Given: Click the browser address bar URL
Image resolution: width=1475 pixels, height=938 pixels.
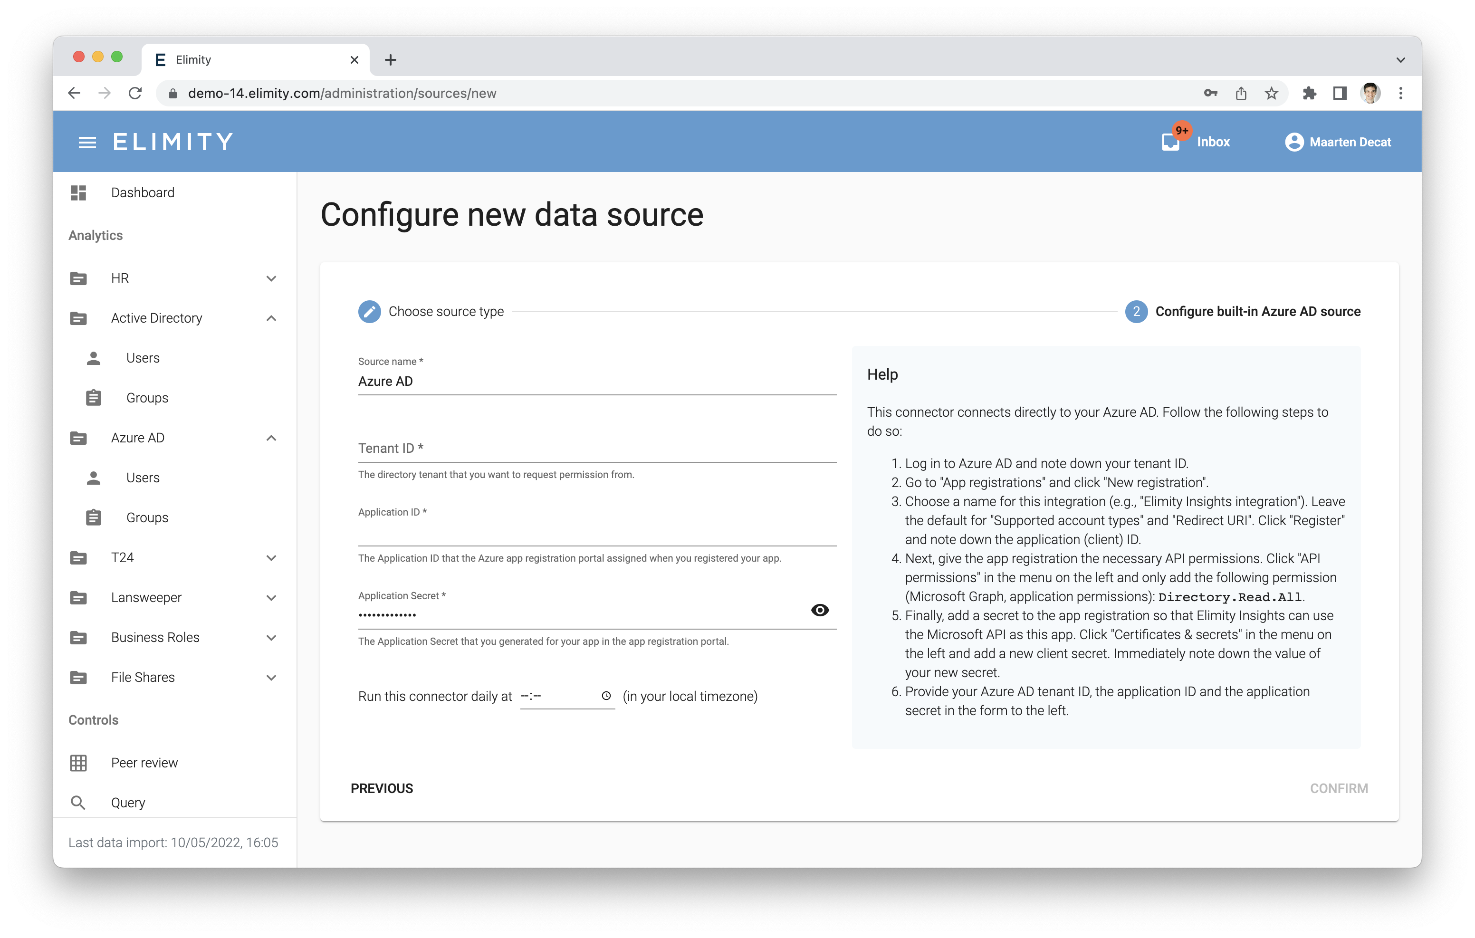Looking at the screenshot, I should click(342, 93).
